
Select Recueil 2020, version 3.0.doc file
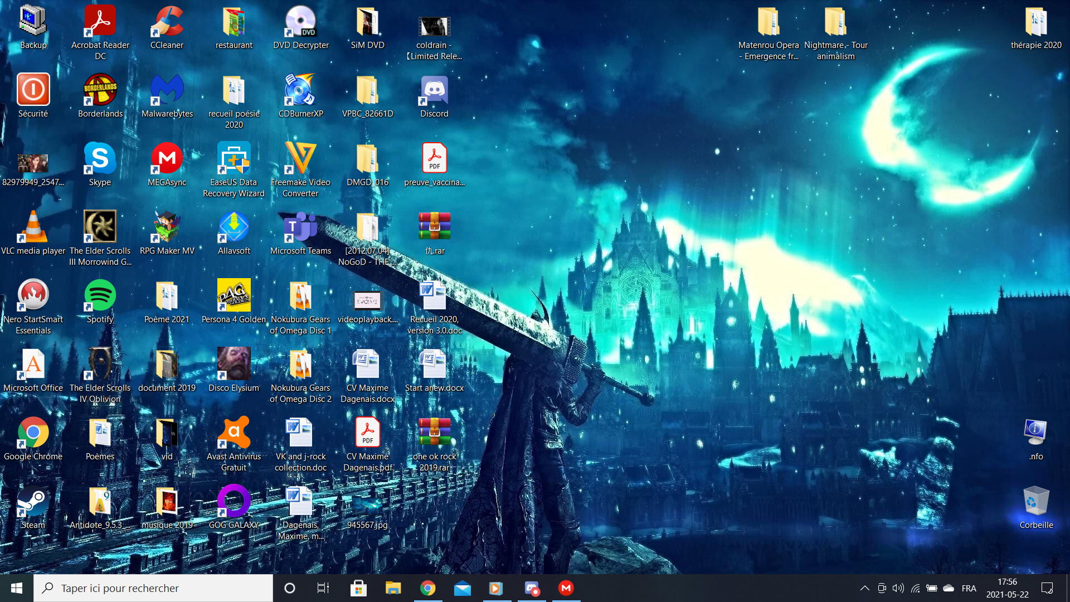click(x=435, y=307)
